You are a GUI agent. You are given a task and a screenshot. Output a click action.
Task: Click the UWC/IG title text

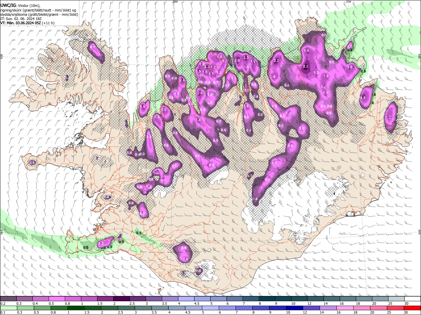point(8,6)
